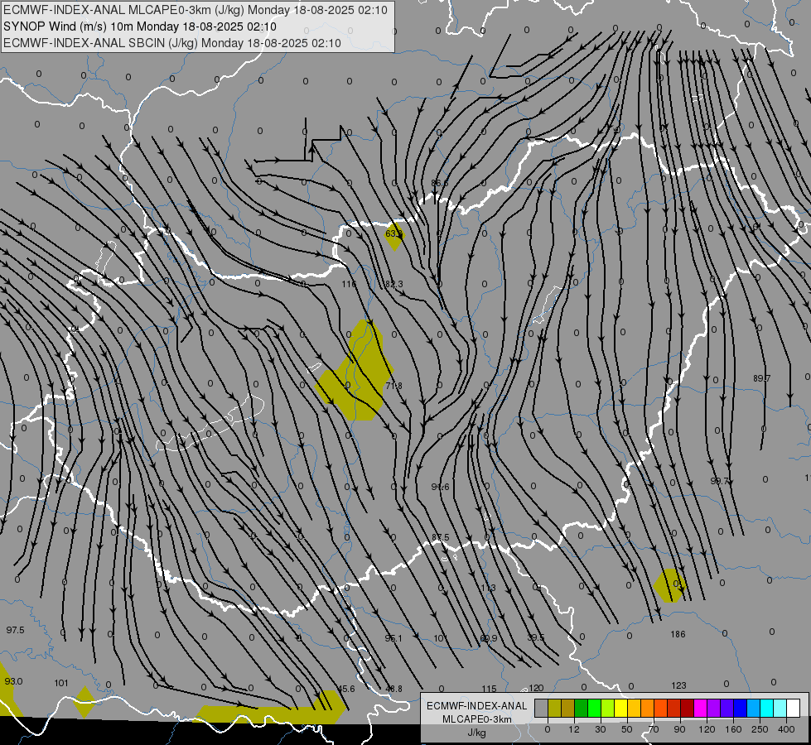Click the map value 97.5

[15, 630]
